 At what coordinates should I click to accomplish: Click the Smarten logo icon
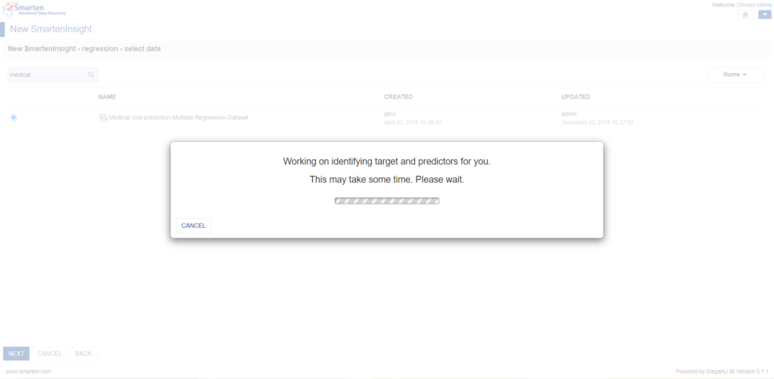click(x=33, y=9)
